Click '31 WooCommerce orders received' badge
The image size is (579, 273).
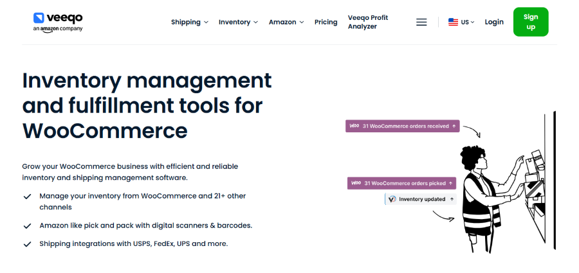point(403,126)
